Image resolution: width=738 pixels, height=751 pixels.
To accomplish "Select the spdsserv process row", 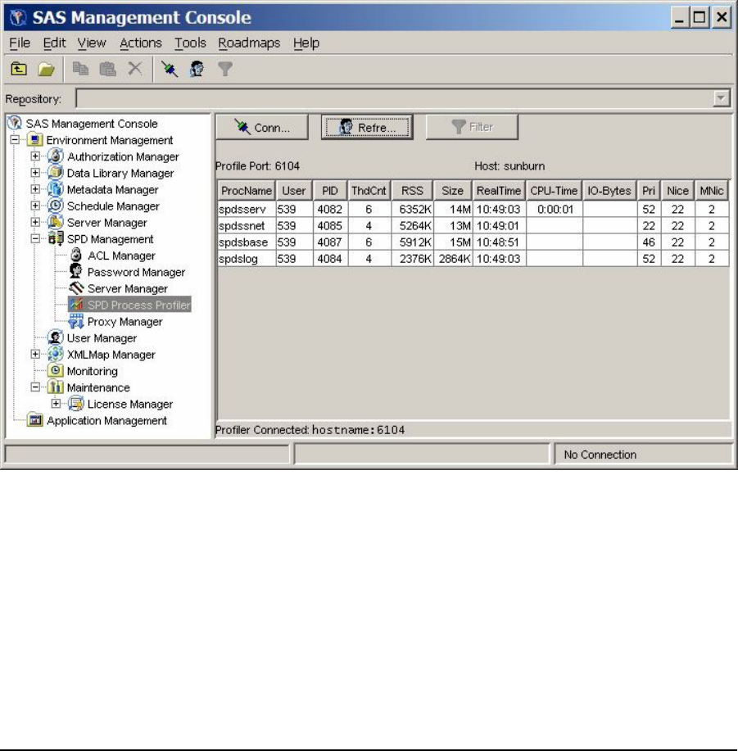I will (473, 210).
